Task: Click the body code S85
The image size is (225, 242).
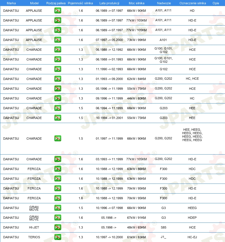Action: [x=163, y=227]
